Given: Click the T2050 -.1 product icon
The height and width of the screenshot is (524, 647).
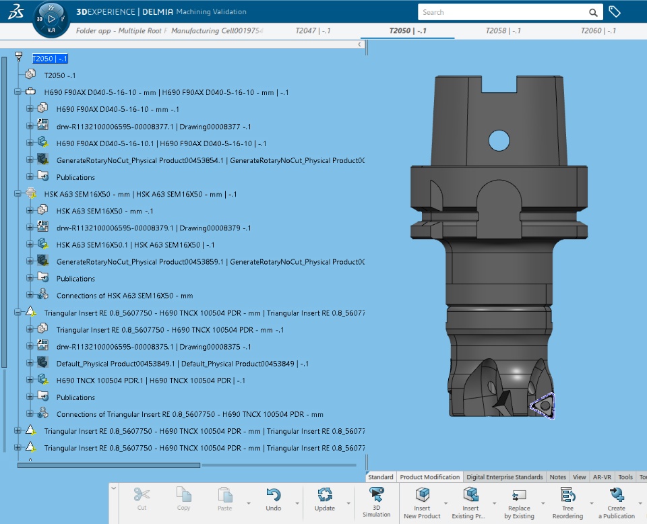Looking at the screenshot, I should pos(30,75).
